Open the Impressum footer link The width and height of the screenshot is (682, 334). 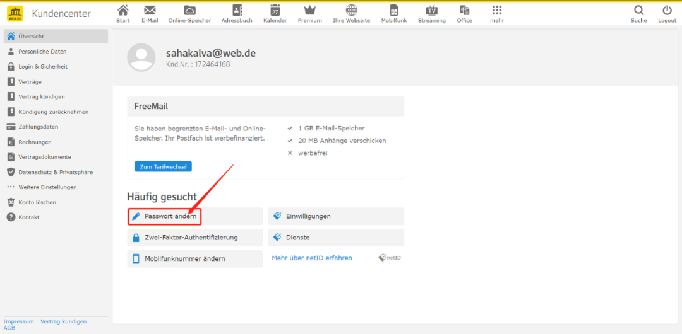(19, 321)
